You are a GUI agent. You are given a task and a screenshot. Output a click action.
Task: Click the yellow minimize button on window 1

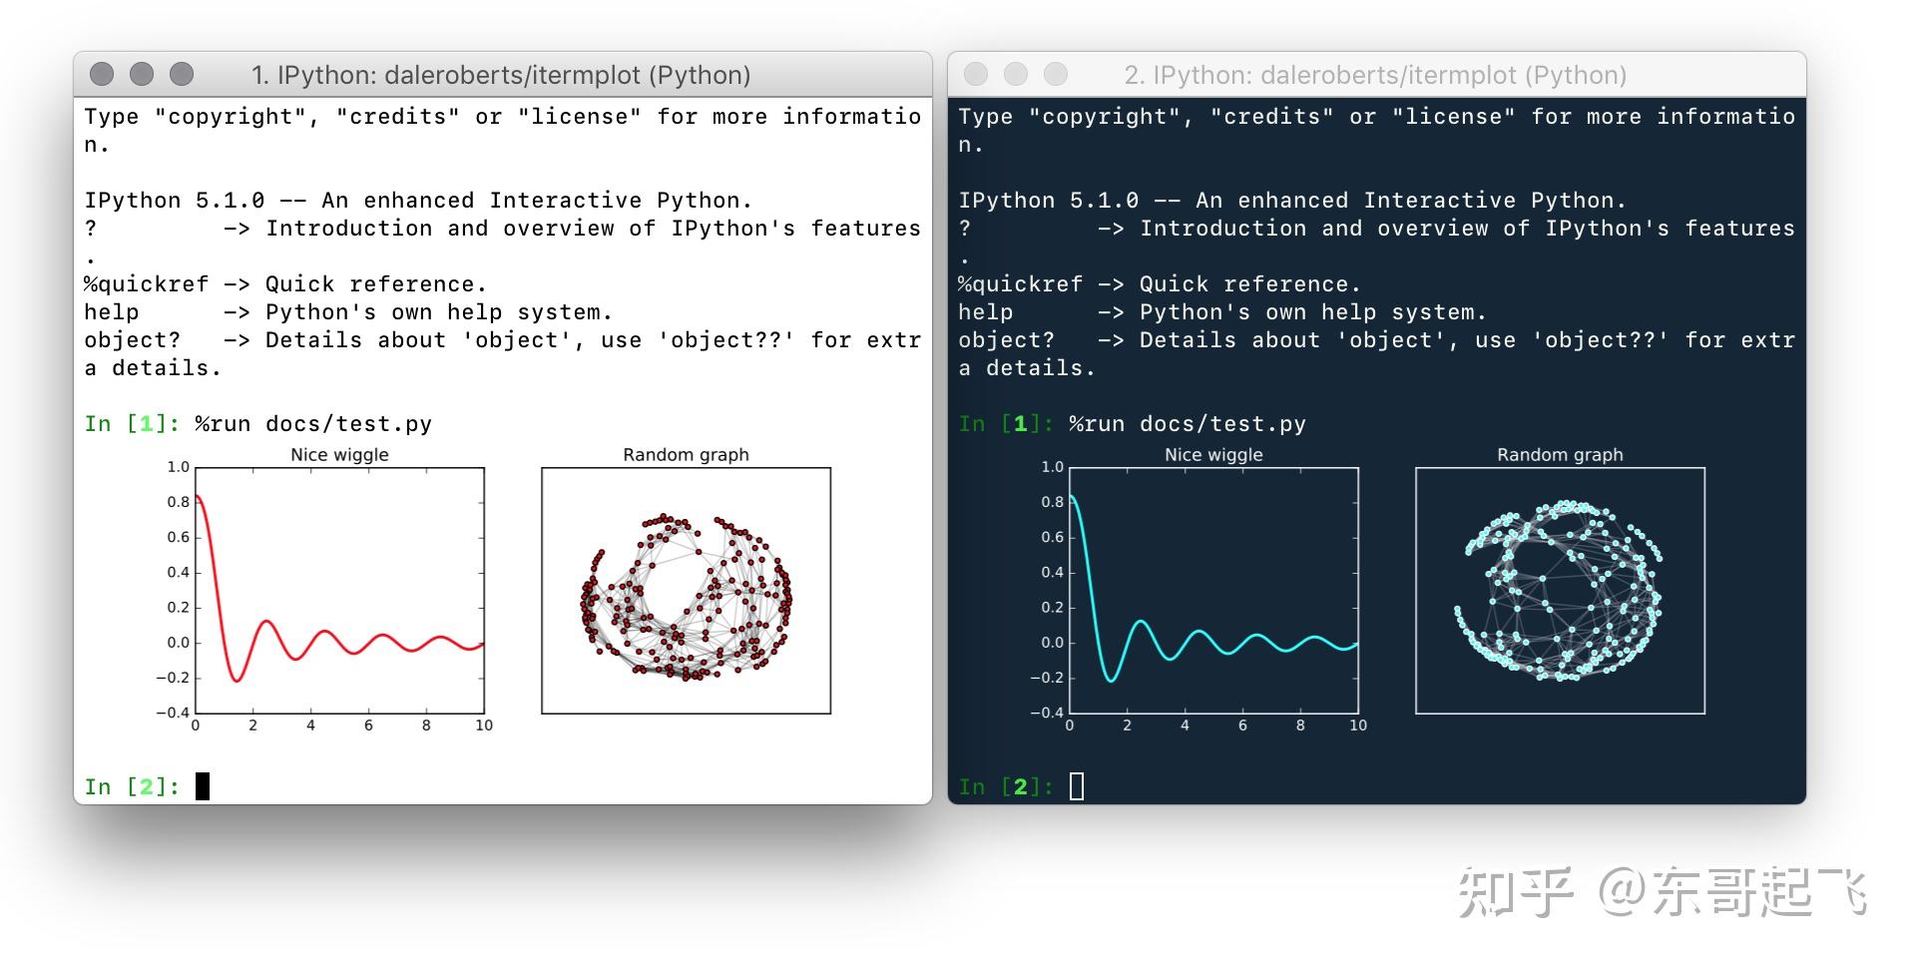(x=143, y=74)
